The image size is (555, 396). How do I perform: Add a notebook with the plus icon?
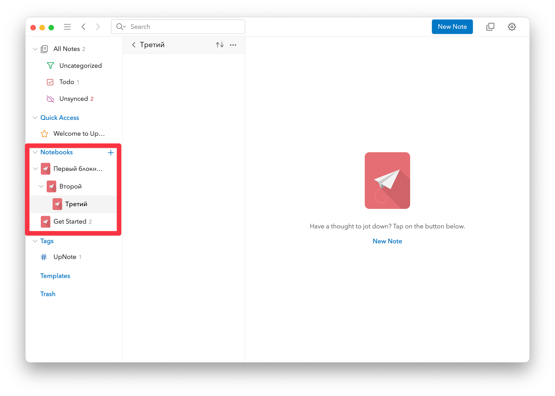pyautogui.click(x=111, y=153)
